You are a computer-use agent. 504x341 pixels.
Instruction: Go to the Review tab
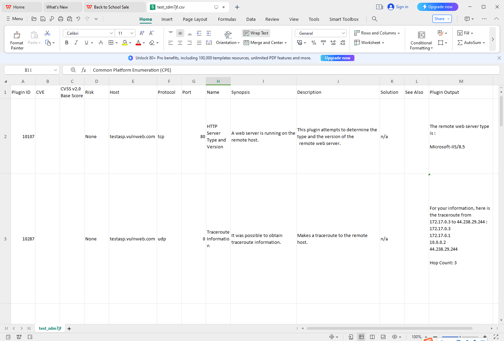[x=272, y=19]
